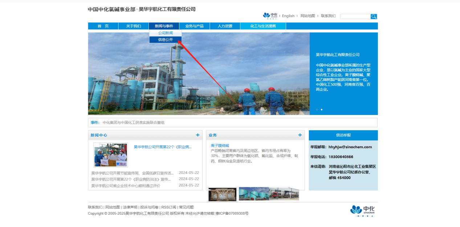The height and width of the screenshot is (227, 460).
Task: Open the 业务与产品 navigation item
Action: (194, 26)
